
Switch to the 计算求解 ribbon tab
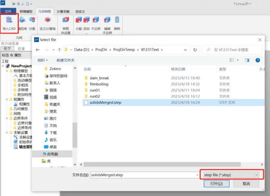(x=63, y=11)
